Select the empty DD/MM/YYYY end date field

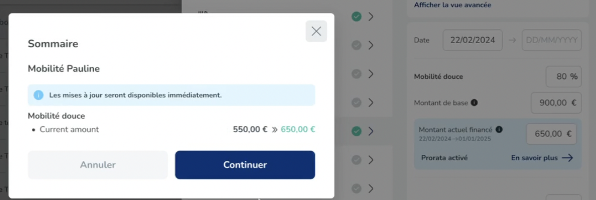pos(551,40)
